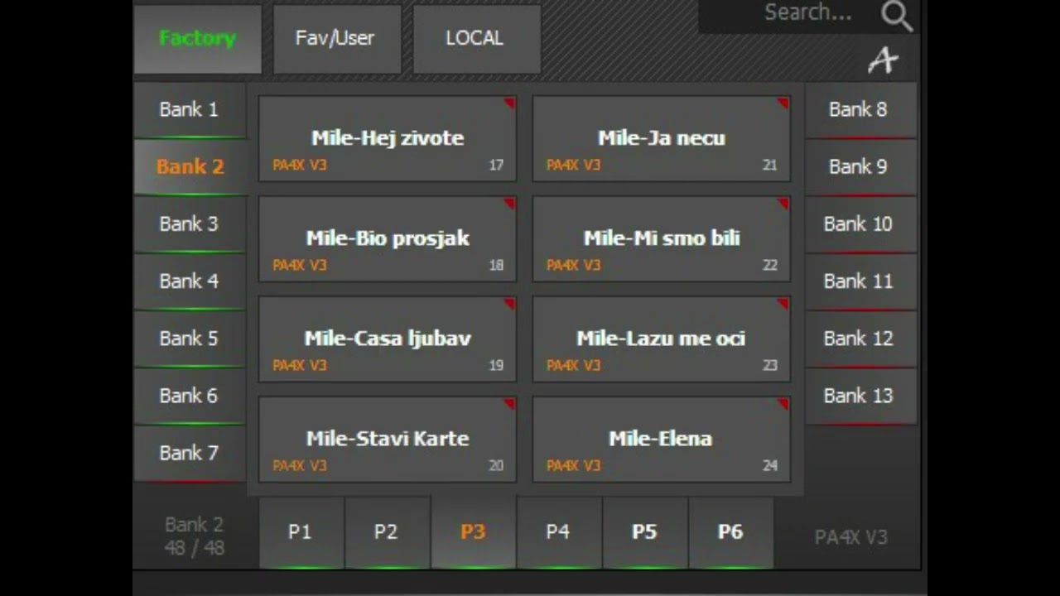This screenshot has width=1060, height=596.
Task: Click the PA4X V3 label beside P6
Action: [x=851, y=537]
